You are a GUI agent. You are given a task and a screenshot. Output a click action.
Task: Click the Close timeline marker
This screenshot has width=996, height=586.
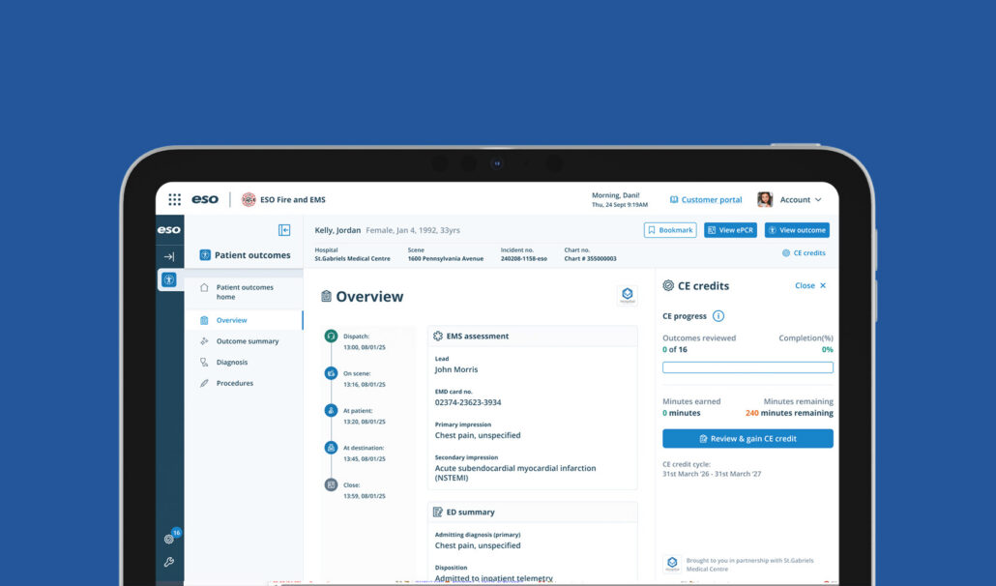click(x=331, y=484)
